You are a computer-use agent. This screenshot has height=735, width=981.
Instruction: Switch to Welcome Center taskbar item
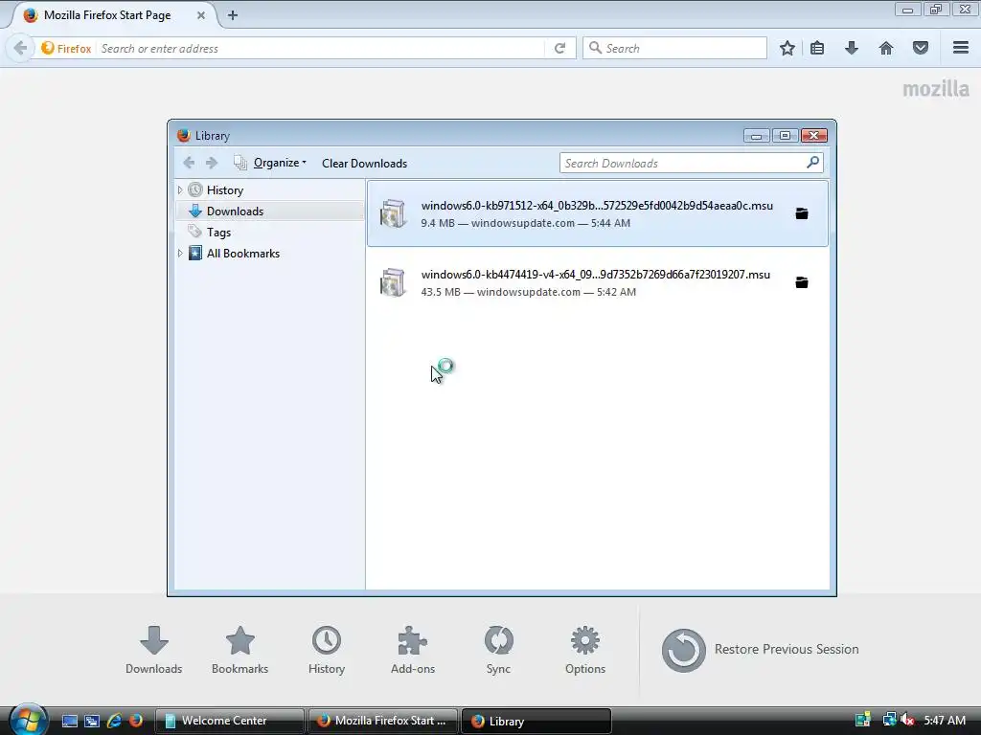(229, 721)
